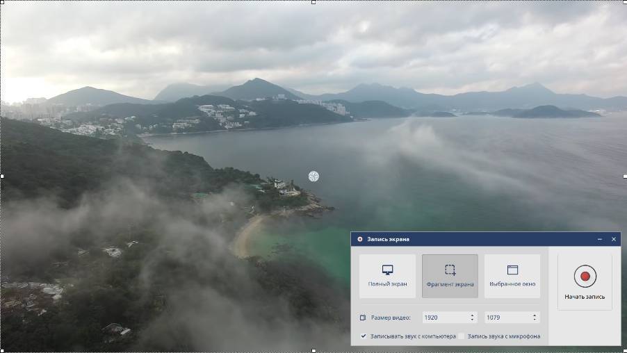Choose the Фрагмент экрана capture mode

[x=450, y=276]
